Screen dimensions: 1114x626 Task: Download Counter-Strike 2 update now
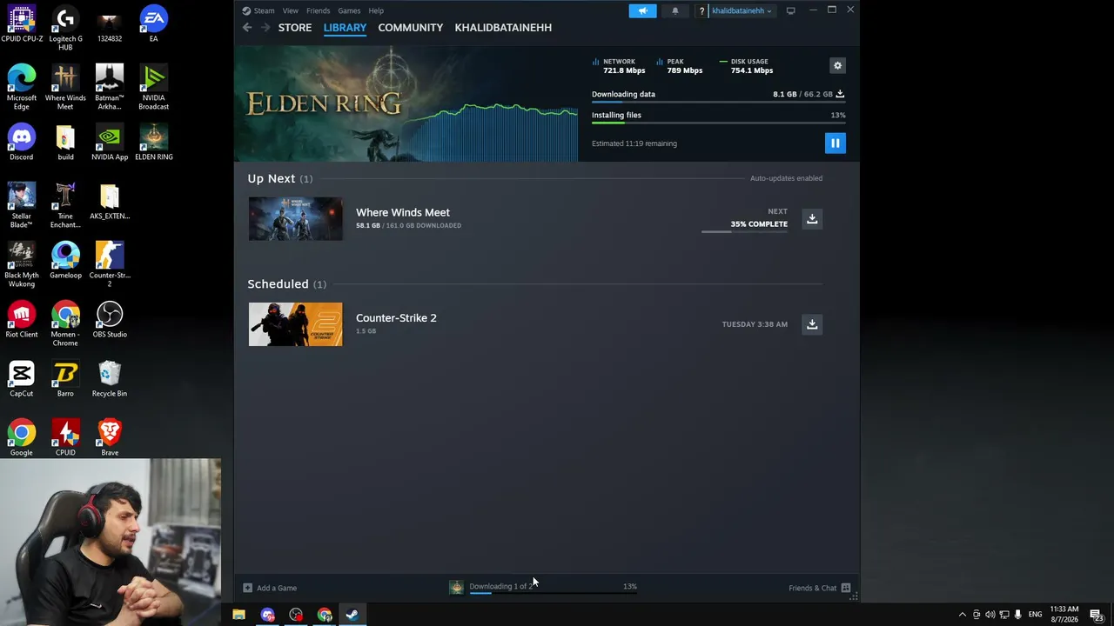click(812, 324)
